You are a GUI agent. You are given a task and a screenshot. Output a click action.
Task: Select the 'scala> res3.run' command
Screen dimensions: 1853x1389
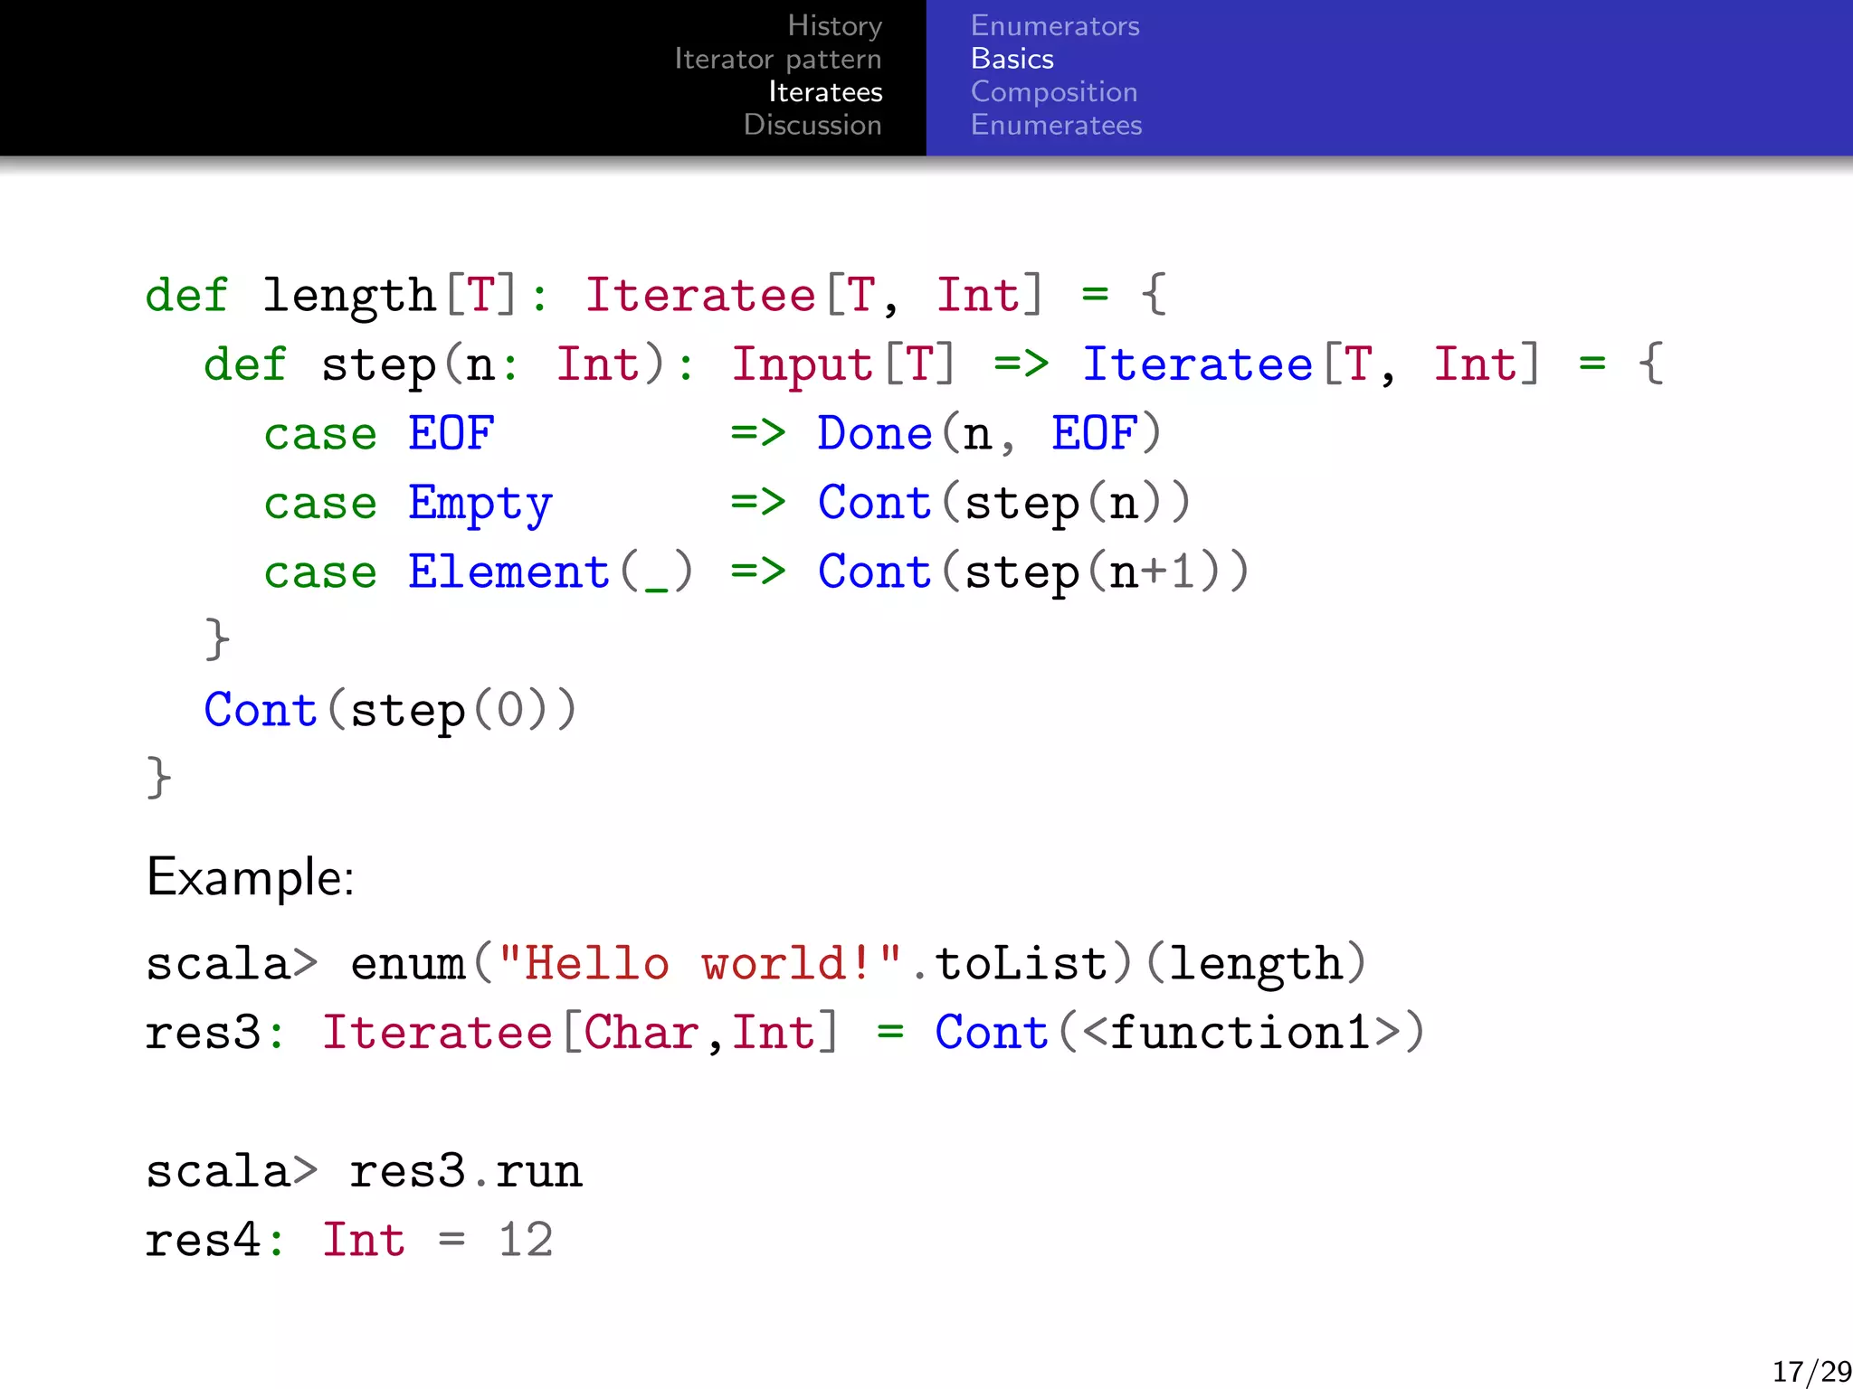coord(364,1172)
